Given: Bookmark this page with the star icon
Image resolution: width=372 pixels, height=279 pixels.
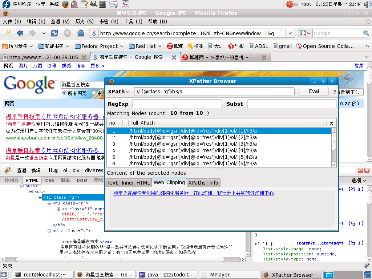Looking at the screenshot, I should [x=282, y=33].
